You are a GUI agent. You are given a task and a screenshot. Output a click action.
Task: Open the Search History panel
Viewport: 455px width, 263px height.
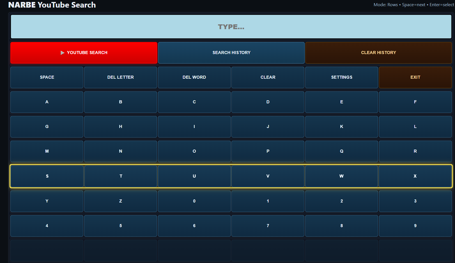(231, 53)
